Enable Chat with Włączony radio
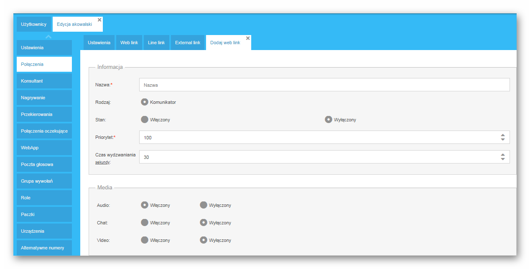The width and height of the screenshot is (530, 269). coord(145,223)
